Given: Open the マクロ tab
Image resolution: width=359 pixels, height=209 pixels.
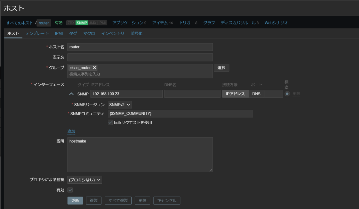Looking at the screenshot, I should click(x=89, y=33).
